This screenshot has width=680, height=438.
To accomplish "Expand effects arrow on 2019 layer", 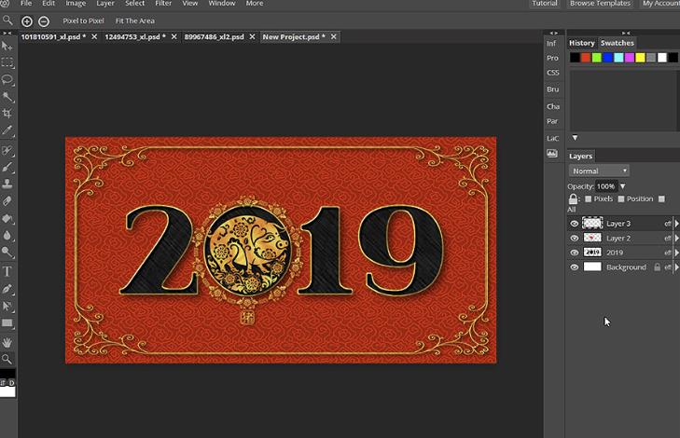I will click(676, 253).
